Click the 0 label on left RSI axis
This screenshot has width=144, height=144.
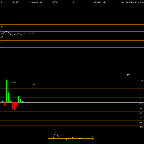(1, 49)
